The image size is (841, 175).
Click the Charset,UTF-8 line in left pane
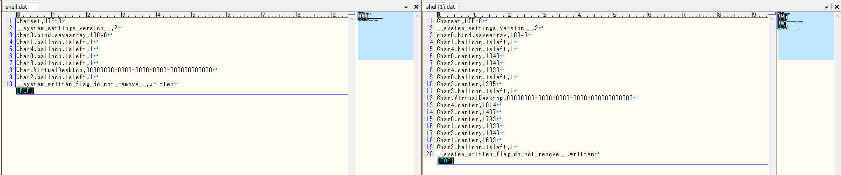coord(39,21)
